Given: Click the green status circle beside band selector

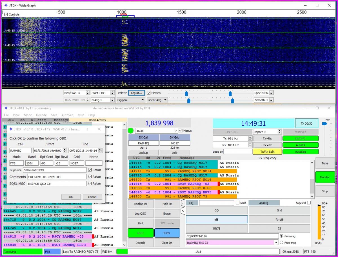Looking at the screenshot, I should coord(130,131).
